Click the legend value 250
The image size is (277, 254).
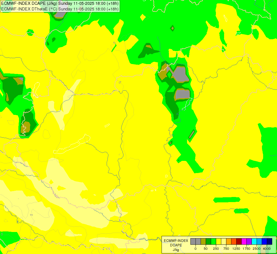tap(216, 249)
